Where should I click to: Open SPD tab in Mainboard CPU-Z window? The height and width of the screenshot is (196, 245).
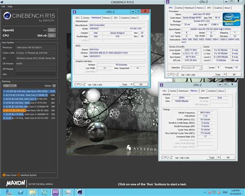116,18
